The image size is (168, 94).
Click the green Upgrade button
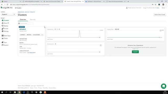tap(135, 52)
